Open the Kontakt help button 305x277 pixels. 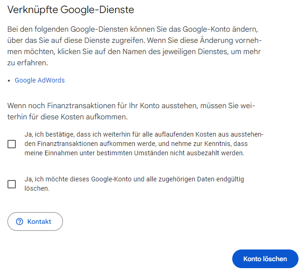(35, 222)
